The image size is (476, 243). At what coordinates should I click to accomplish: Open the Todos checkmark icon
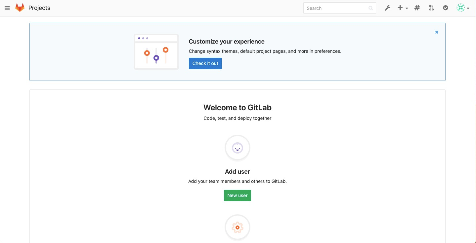pos(446,8)
